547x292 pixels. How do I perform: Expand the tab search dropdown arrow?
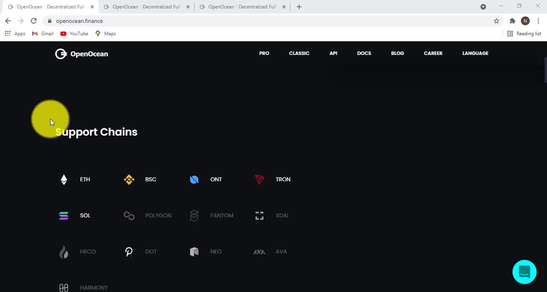click(x=483, y=6)
